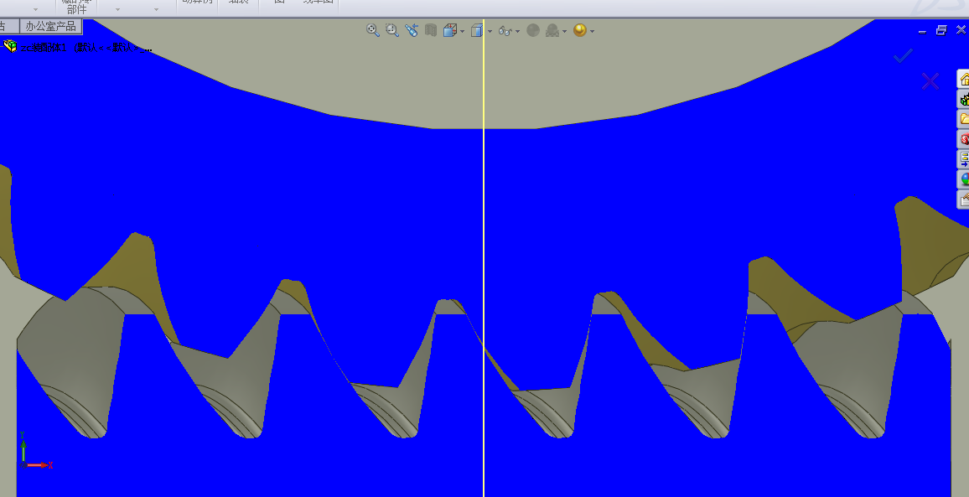Return to the Previous View
The height and width of the screenshot is (497, 969).
coord(412,30)
